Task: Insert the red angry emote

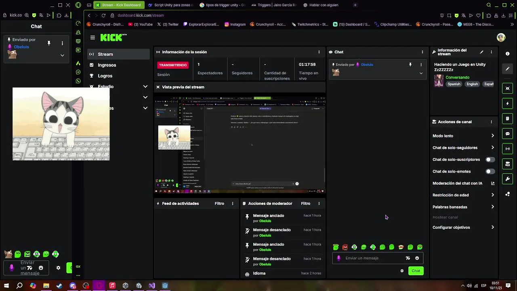Action: click(345, 247)
